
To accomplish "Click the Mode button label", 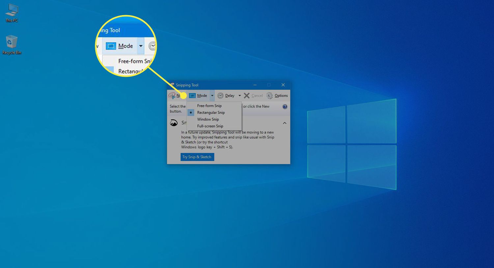I will click(202, 96).
